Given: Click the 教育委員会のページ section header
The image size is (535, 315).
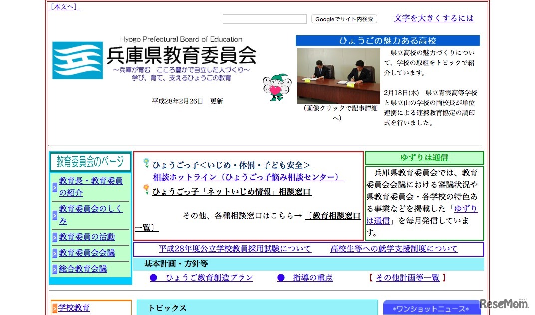Looking at the screenshot, I should point(90,161).
